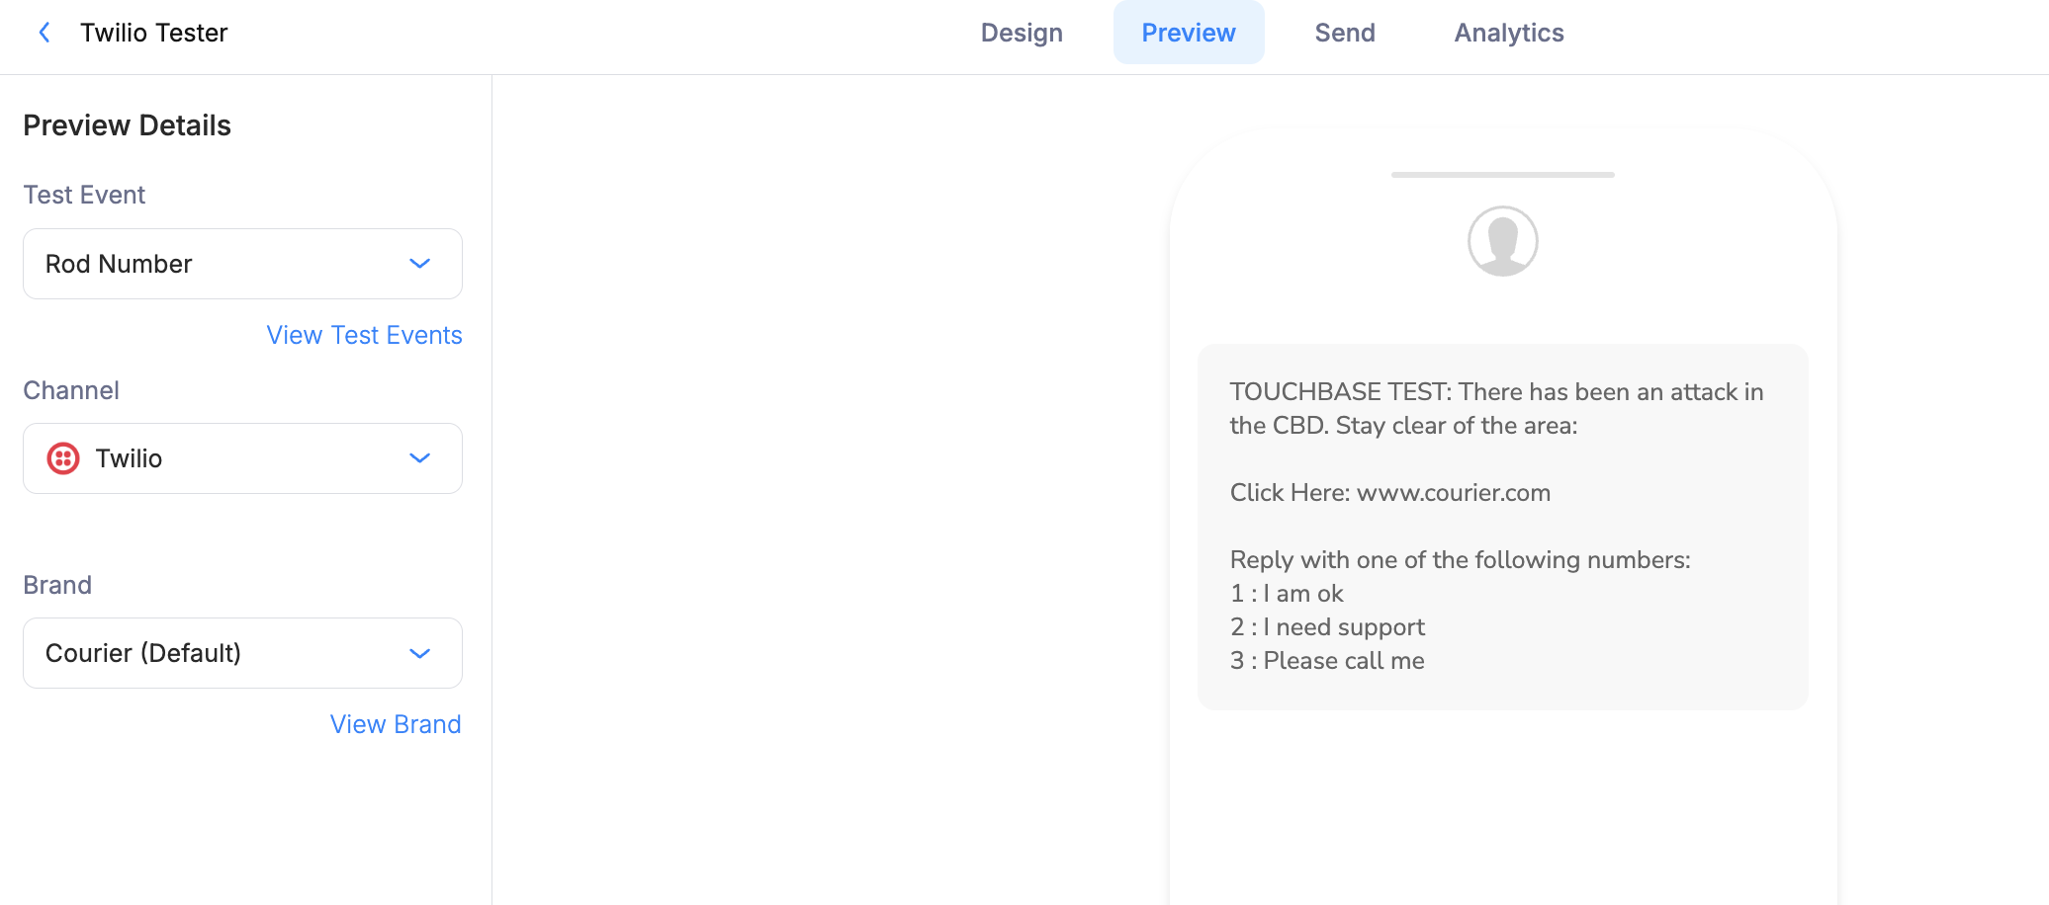Open the Twilio channel selector

click(x=242, y=458)
